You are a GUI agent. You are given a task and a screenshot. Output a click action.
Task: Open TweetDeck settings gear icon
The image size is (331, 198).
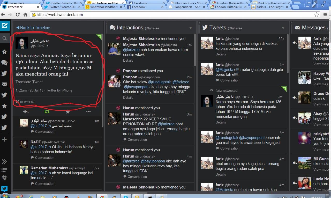(x=4, y=178)
